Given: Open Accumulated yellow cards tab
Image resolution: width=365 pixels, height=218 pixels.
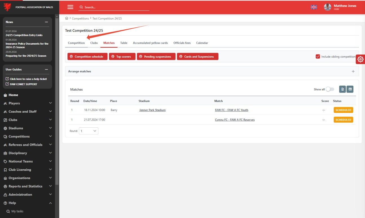Looking at the screenshot, I should pos(150,43).
